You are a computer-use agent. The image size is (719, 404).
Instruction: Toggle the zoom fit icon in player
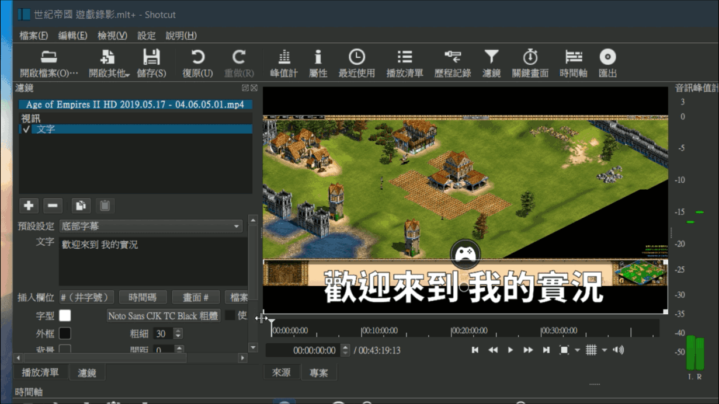point(564,350)
